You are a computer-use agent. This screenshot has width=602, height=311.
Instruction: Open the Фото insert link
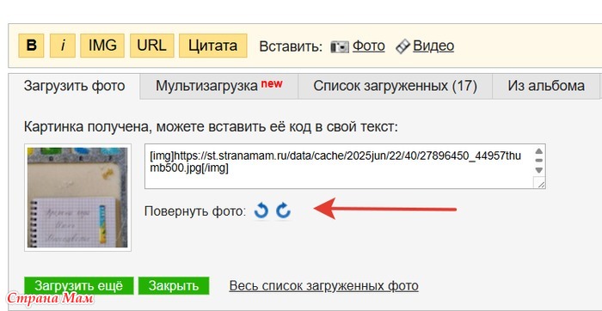[x=369, y=46]
